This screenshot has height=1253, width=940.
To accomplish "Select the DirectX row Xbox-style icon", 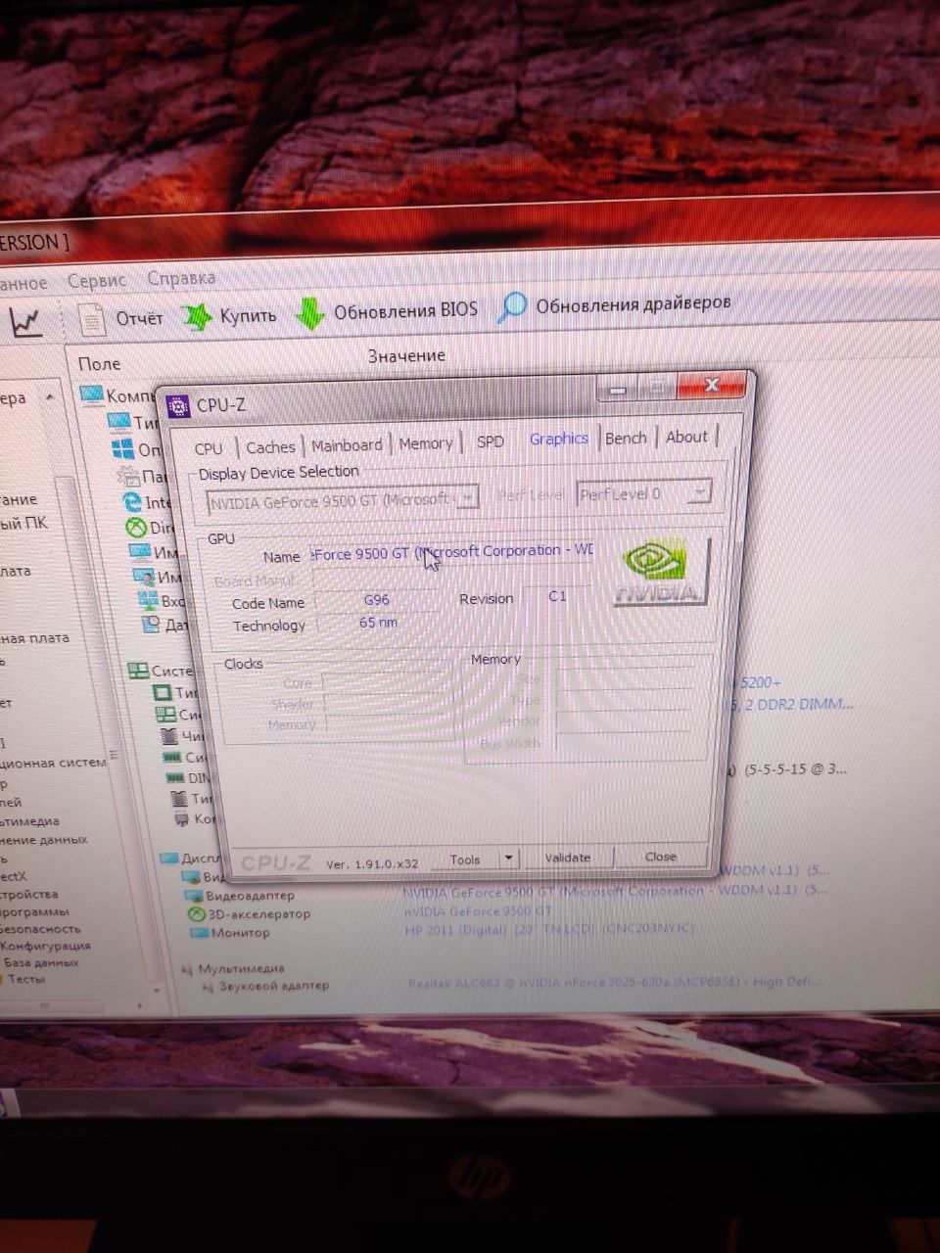I will pos(136,527).
